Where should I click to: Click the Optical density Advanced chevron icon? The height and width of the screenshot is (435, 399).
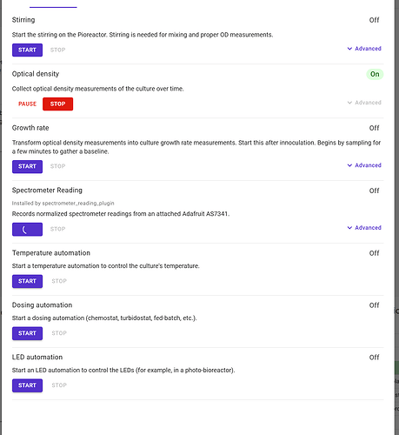coord(349,103)
